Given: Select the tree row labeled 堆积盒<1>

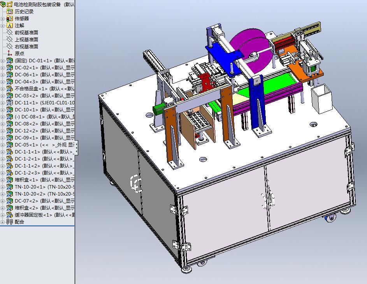Looking at the screenshot, I should tap(37, 180).
